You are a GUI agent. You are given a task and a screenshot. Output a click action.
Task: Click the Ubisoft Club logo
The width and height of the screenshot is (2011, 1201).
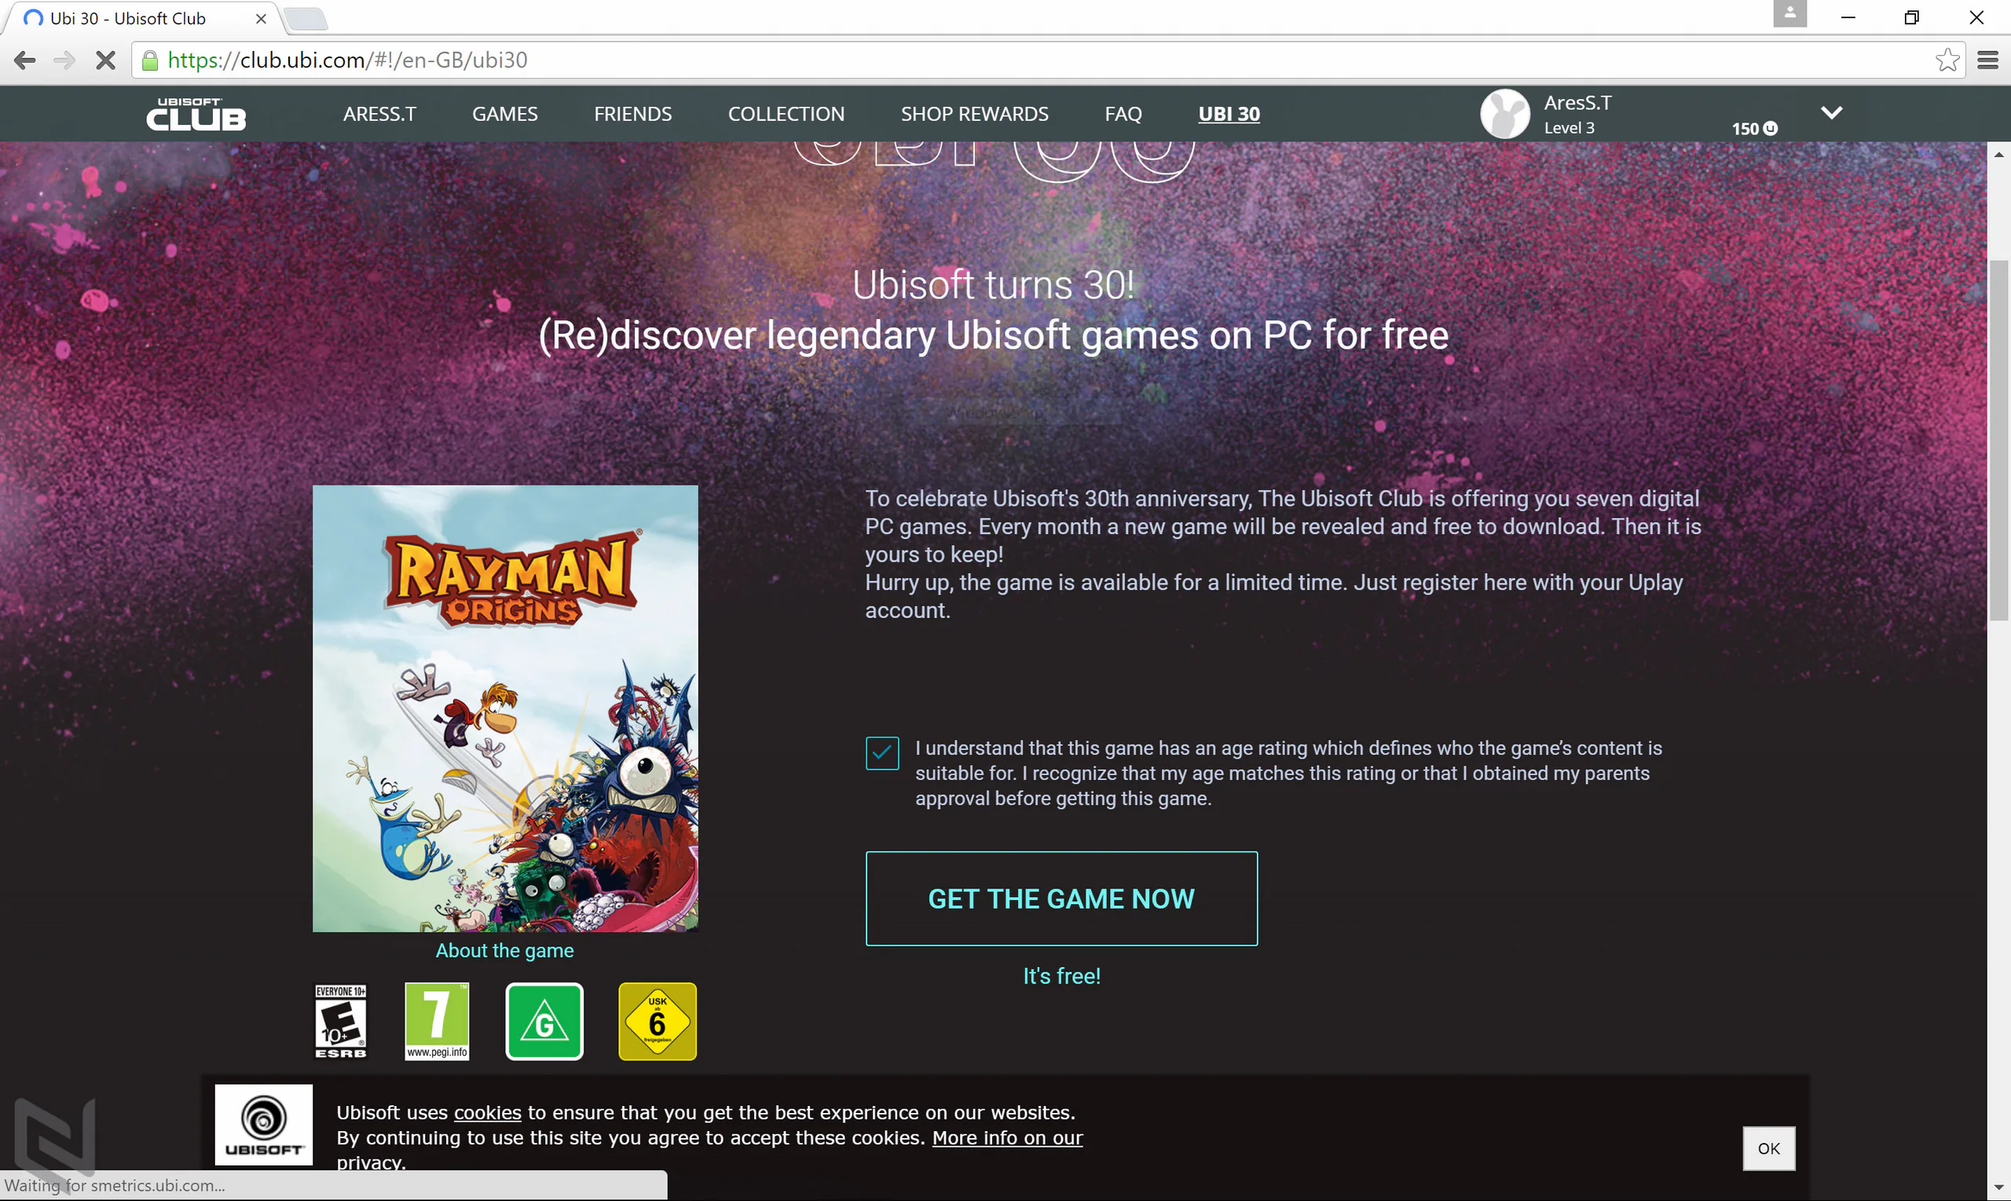point(196,114)
